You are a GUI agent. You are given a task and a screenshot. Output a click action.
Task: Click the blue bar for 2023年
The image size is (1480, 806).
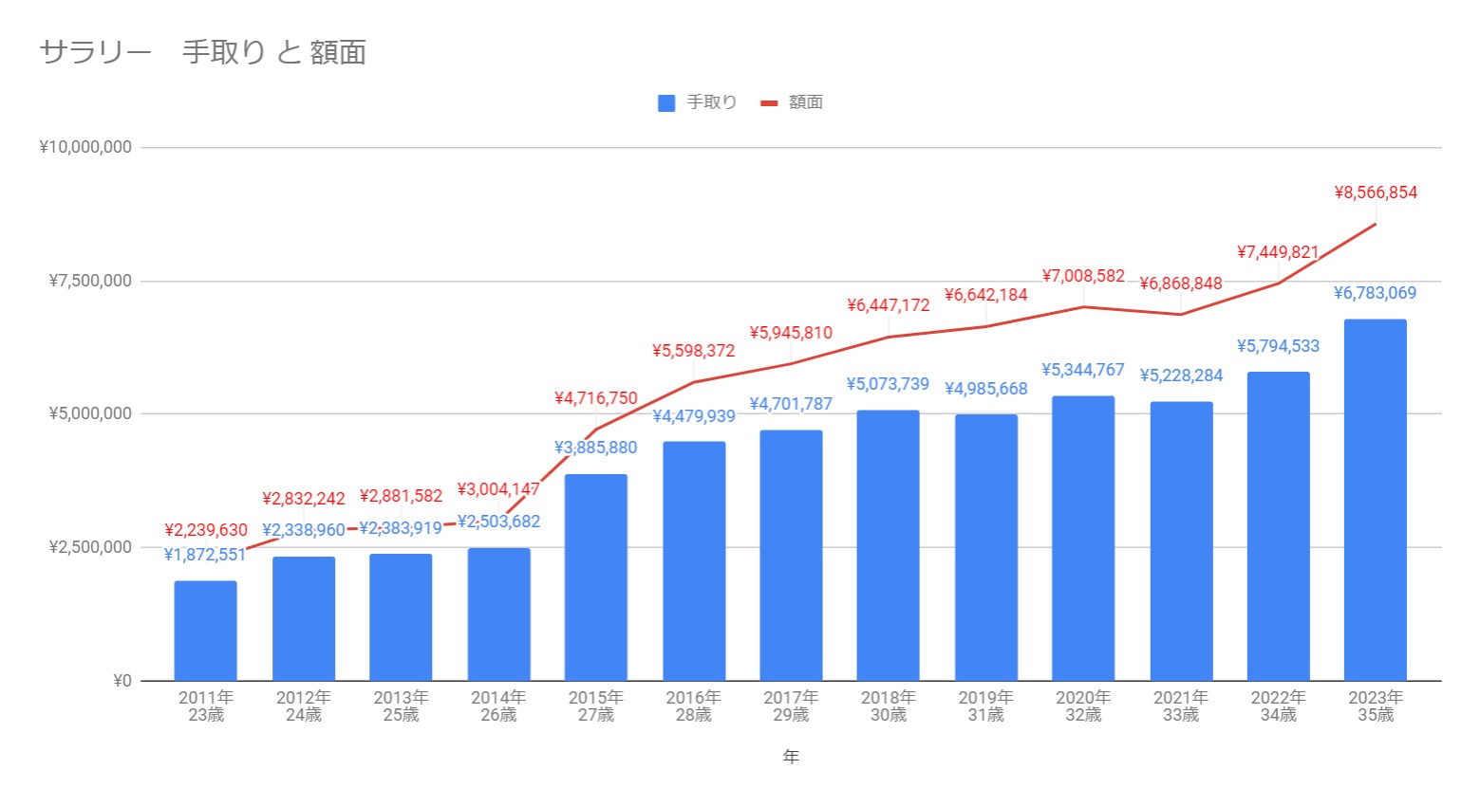[1376, 500]
